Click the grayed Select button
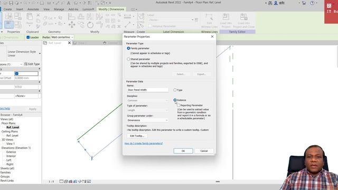 (181, 74)
